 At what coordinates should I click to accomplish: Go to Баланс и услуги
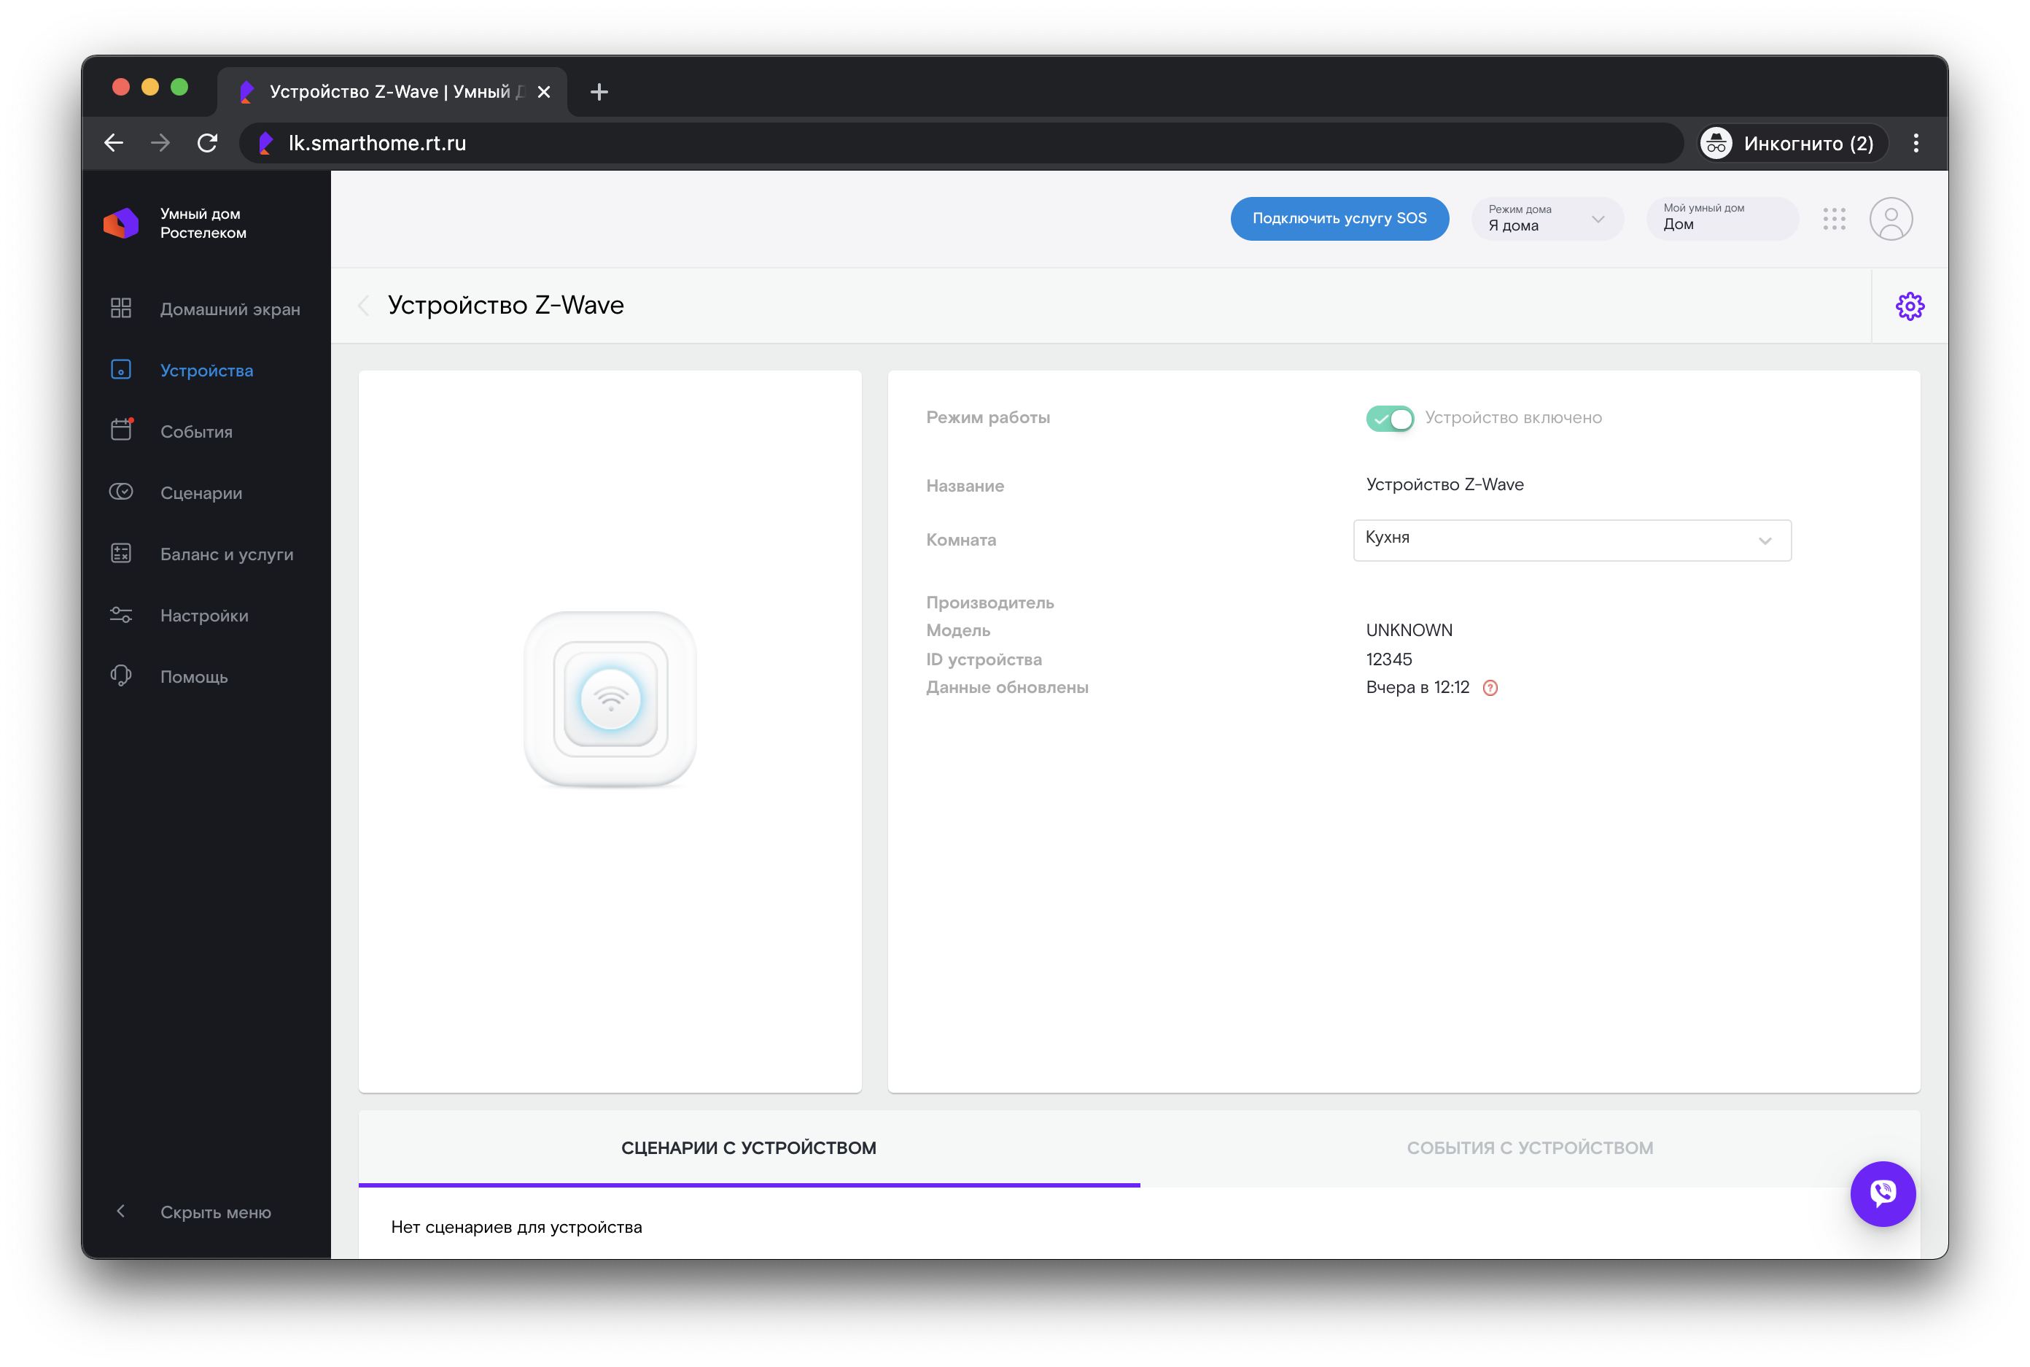pos(227,554)
